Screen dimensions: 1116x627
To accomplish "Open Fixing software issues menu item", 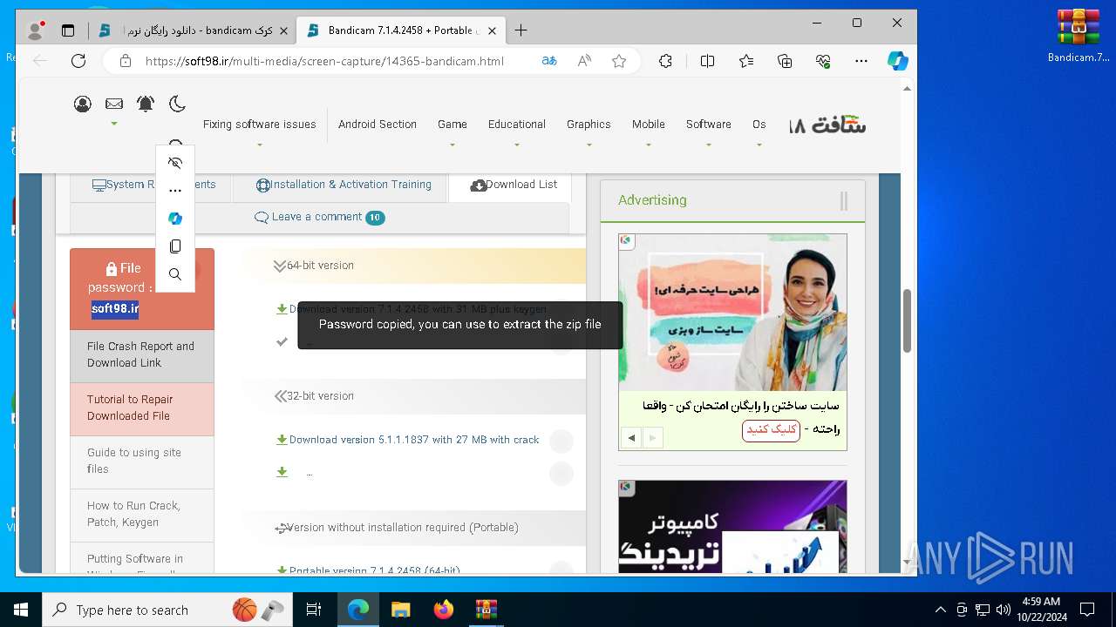I will (260, 125).
